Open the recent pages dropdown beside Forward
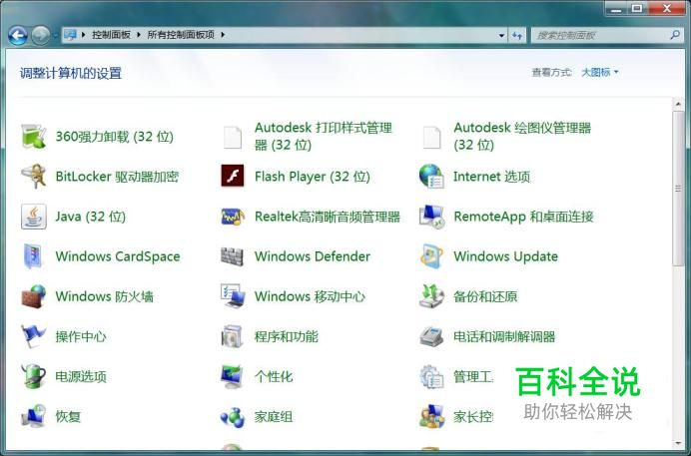 (56, 36)
